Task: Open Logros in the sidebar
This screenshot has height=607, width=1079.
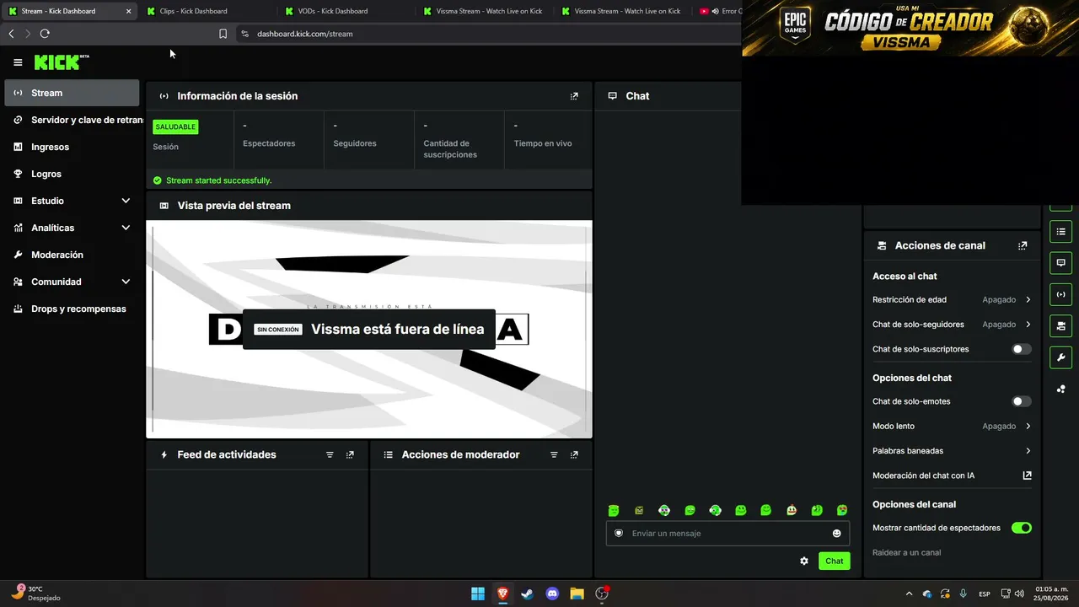Action: tap(72, 174)
